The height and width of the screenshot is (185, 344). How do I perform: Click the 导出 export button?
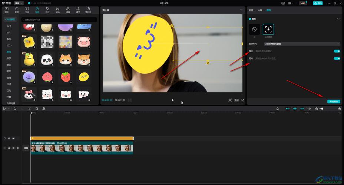pos(318,3)
